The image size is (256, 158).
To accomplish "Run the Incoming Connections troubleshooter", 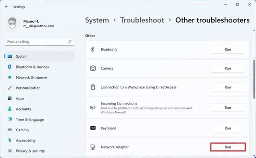I will click(228, 107).
